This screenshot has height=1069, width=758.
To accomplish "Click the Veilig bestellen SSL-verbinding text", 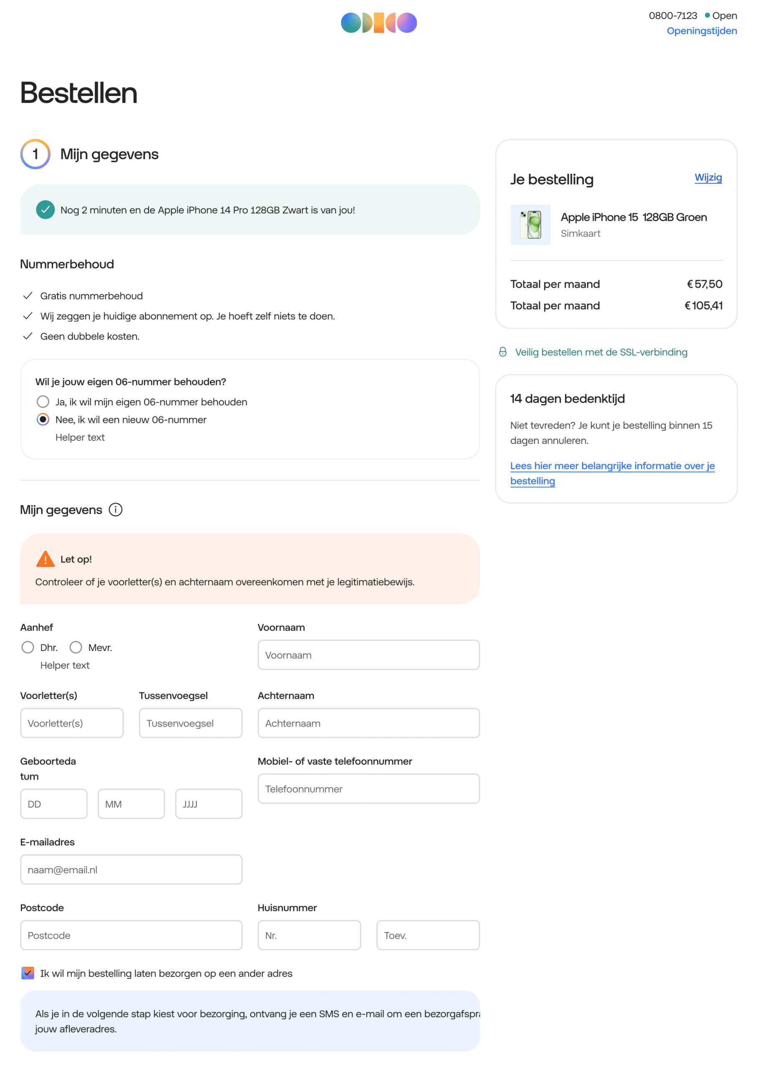I will 601,352.
